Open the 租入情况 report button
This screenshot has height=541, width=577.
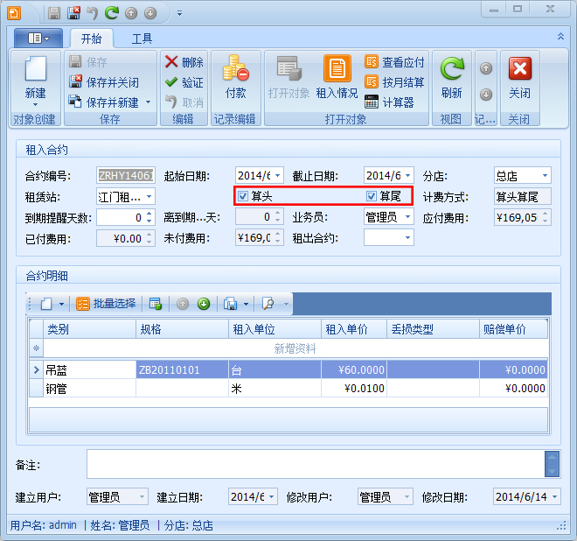[337, 77]
